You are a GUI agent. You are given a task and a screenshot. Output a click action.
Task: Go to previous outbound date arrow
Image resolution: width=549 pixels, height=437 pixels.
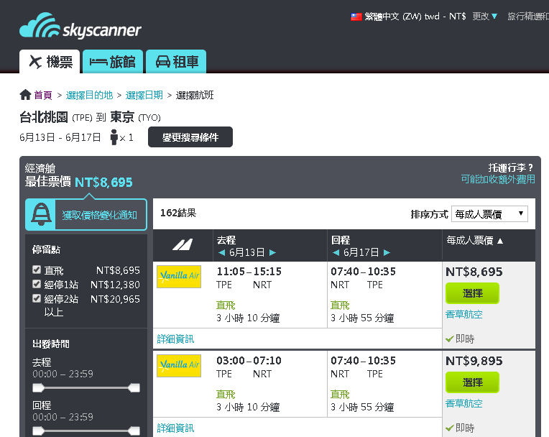pos(221,253)
